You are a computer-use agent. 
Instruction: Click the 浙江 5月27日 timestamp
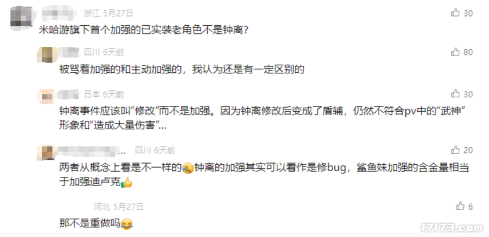click(108, 13)
